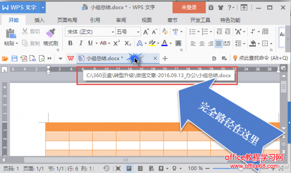The height and width of the screenshot is (173, 291).
Task: Select the Format Painter (格式刷) brush
Action: tap(51, 33)
